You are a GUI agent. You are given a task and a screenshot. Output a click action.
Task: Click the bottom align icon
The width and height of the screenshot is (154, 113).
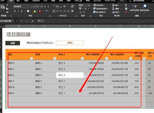[x=61, y=7]
